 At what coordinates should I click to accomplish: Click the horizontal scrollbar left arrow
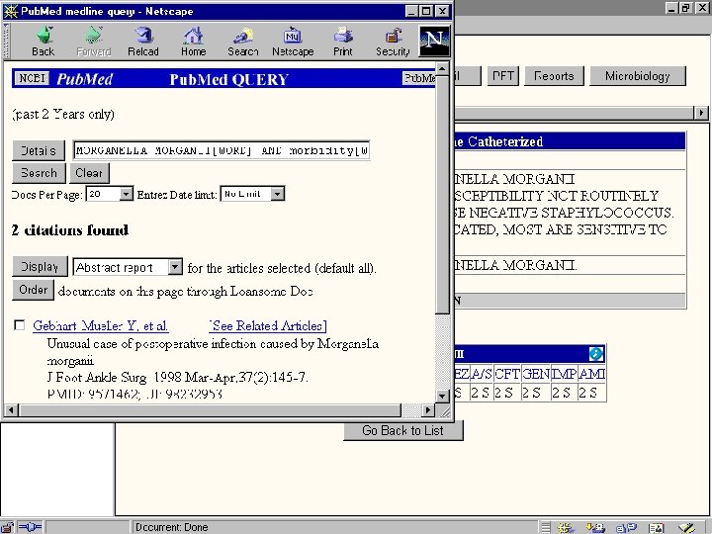[x=11, y=410]
